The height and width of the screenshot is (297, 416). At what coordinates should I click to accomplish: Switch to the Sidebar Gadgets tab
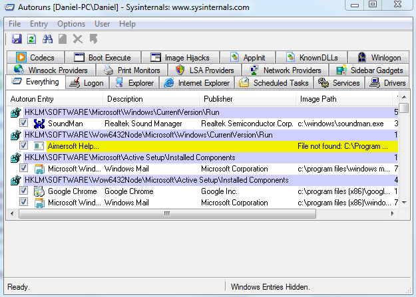369,70
